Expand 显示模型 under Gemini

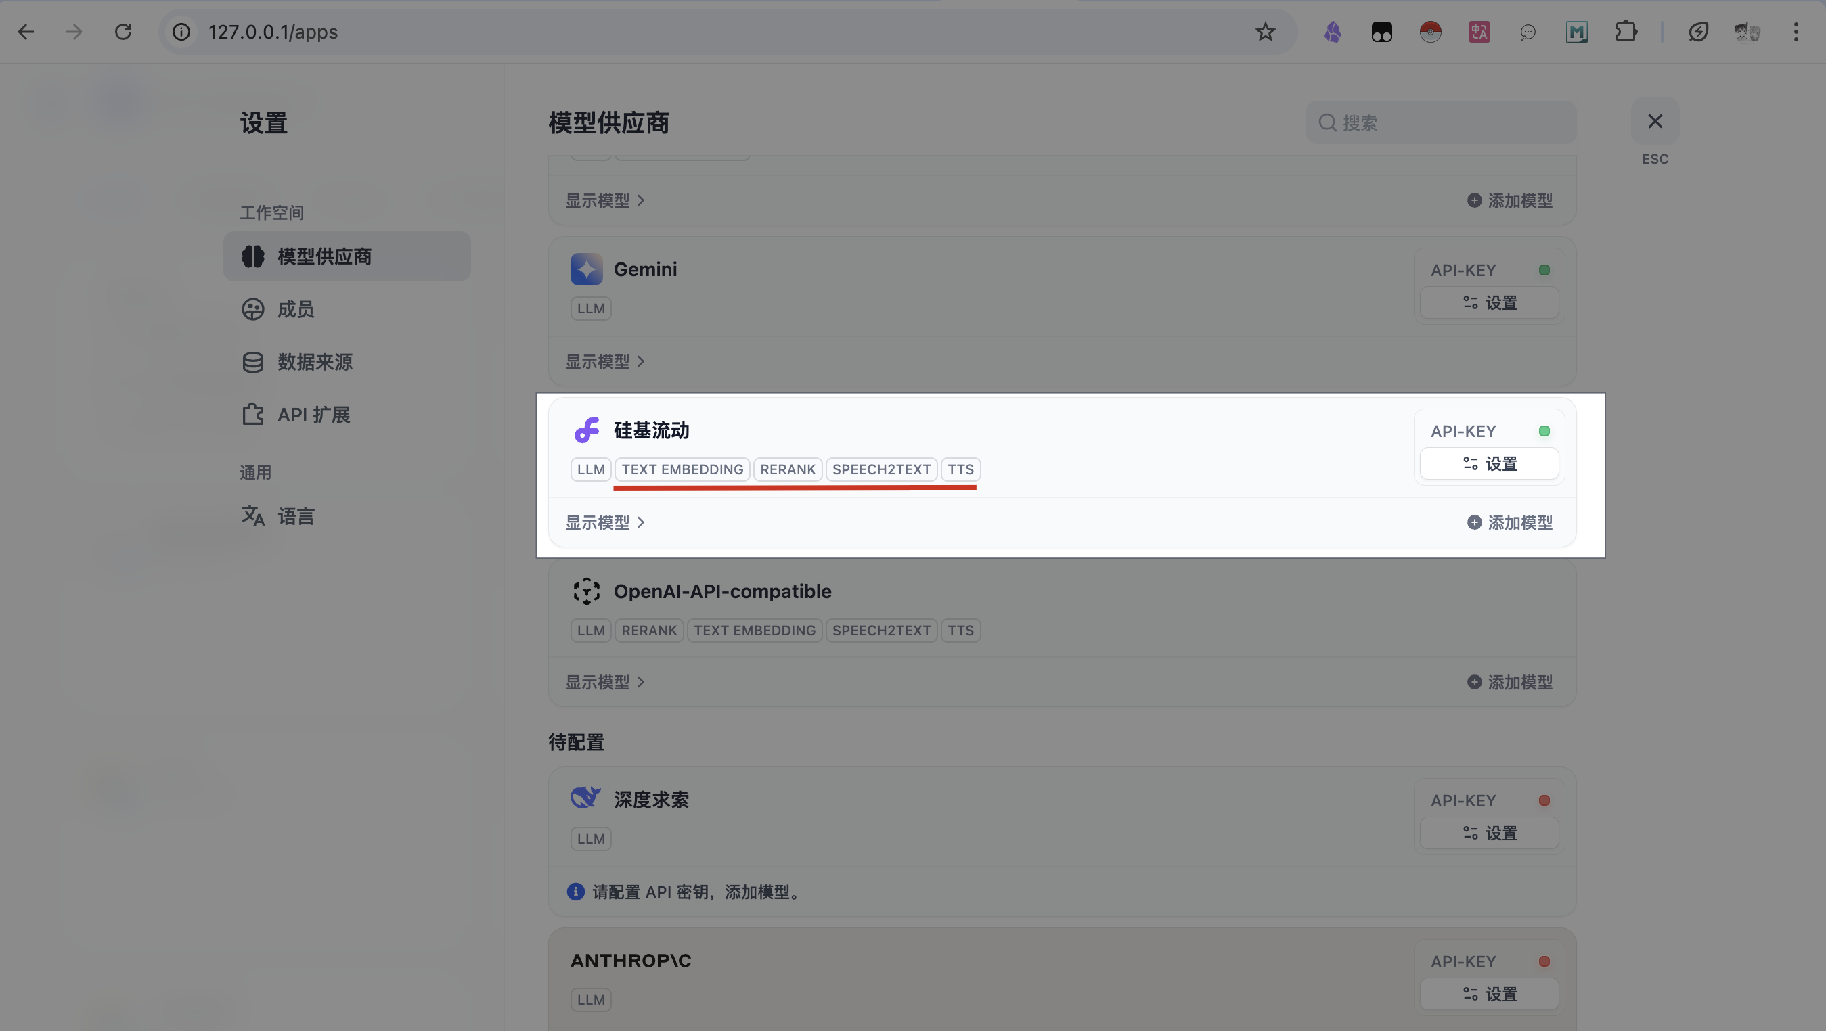604,361
